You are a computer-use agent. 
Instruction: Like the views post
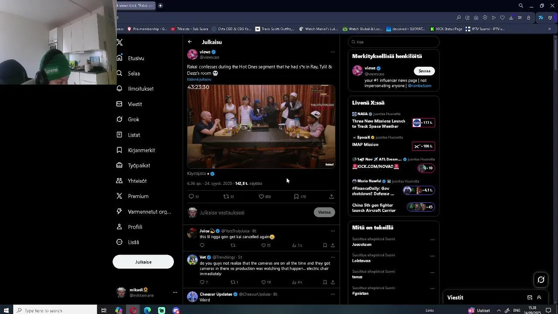[x=261, y=197]
